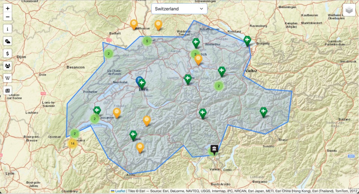Select the orange target marker near Fribourg

117,112
